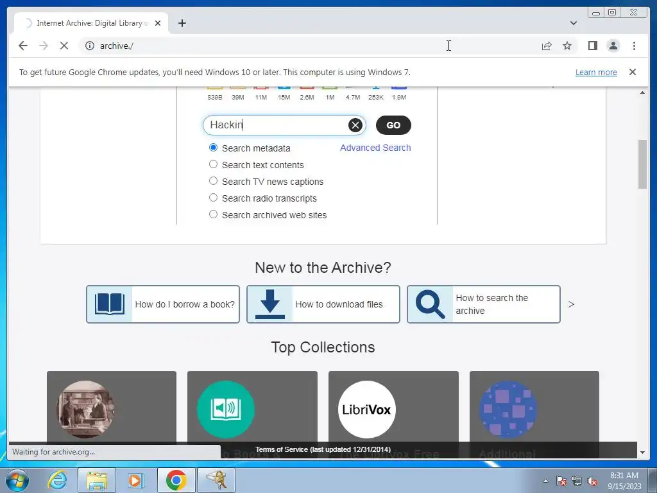Select the Search archived web sites option

[213, 214]
